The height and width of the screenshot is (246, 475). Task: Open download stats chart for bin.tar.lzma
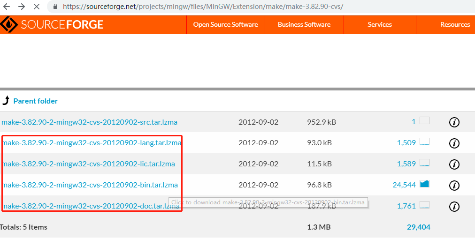tap(424, 184)
